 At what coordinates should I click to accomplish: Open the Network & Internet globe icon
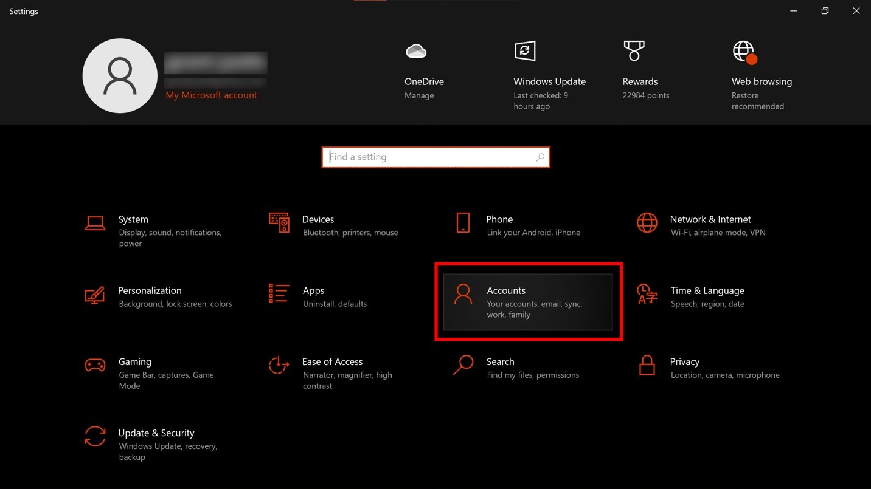[x=647, y=223]
